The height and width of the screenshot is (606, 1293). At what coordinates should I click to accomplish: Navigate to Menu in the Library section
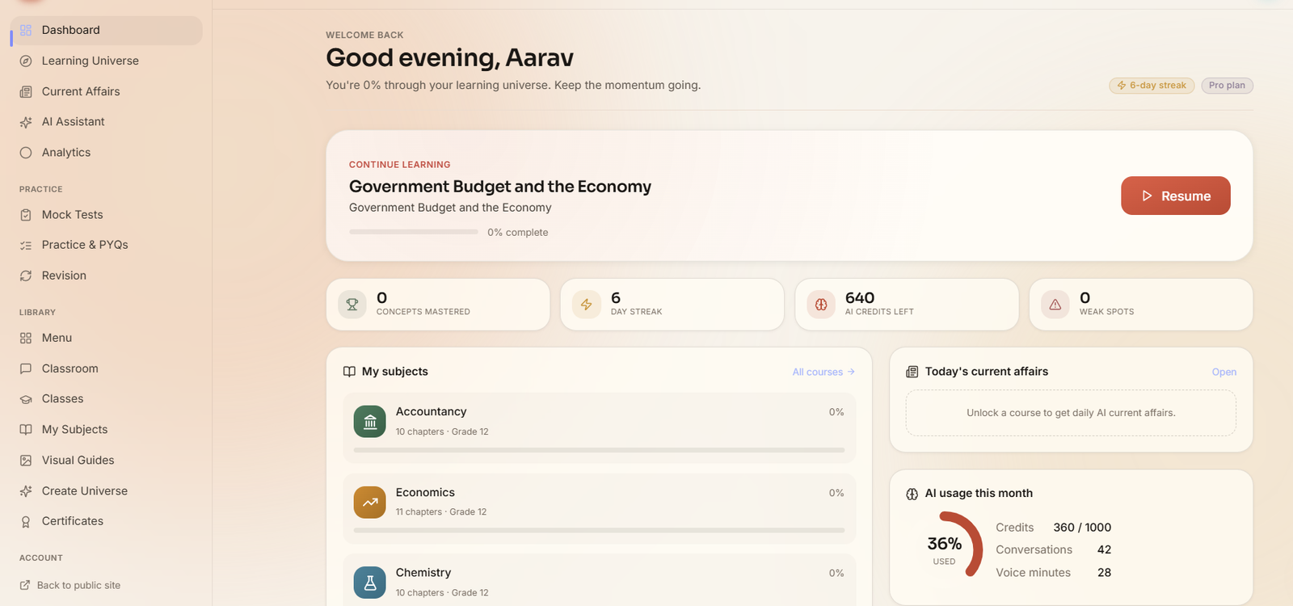click(x=107, y=338)
